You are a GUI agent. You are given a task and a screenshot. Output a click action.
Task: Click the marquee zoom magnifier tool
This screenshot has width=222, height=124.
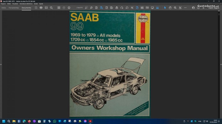tap(176, 8)
